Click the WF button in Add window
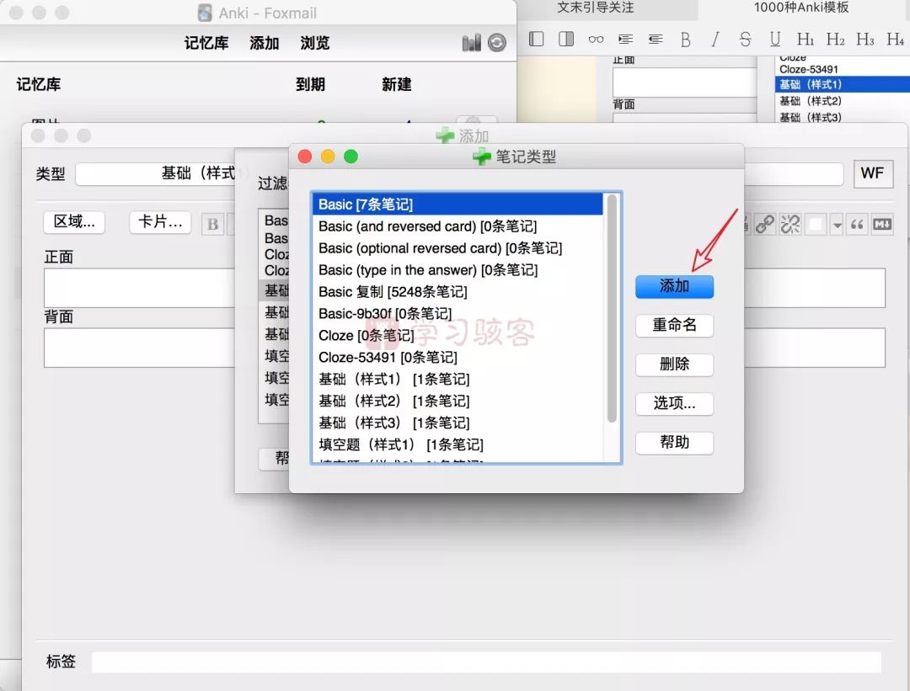 (873, 173)
